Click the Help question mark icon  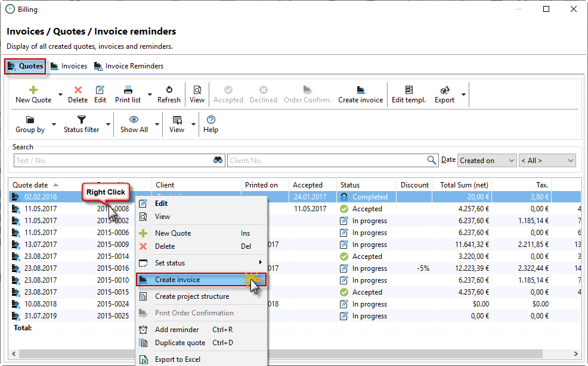[x=211, y=120]
